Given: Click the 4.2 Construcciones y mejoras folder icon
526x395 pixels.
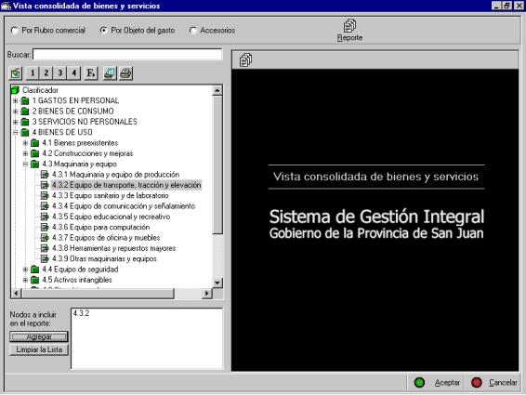Looking at the screenshot, I should point(35,153).
